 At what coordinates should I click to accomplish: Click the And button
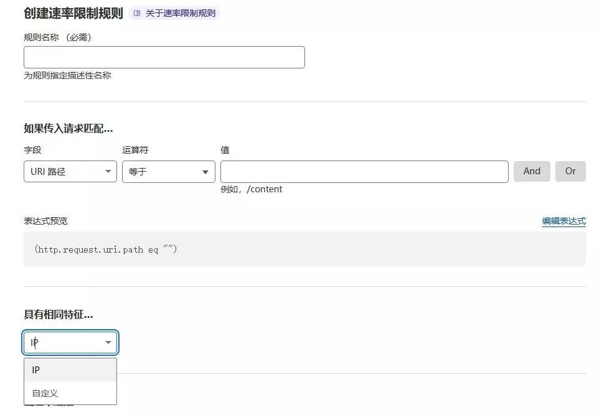click(x=532, y=171)
